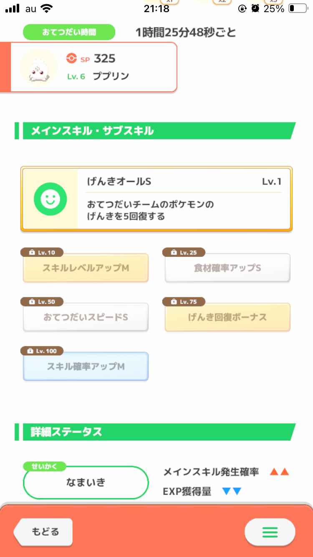Image resolution: width=313 pixels, height=557 pixels.
Task: Open the なまいき nature box
Action: (86, 482)
